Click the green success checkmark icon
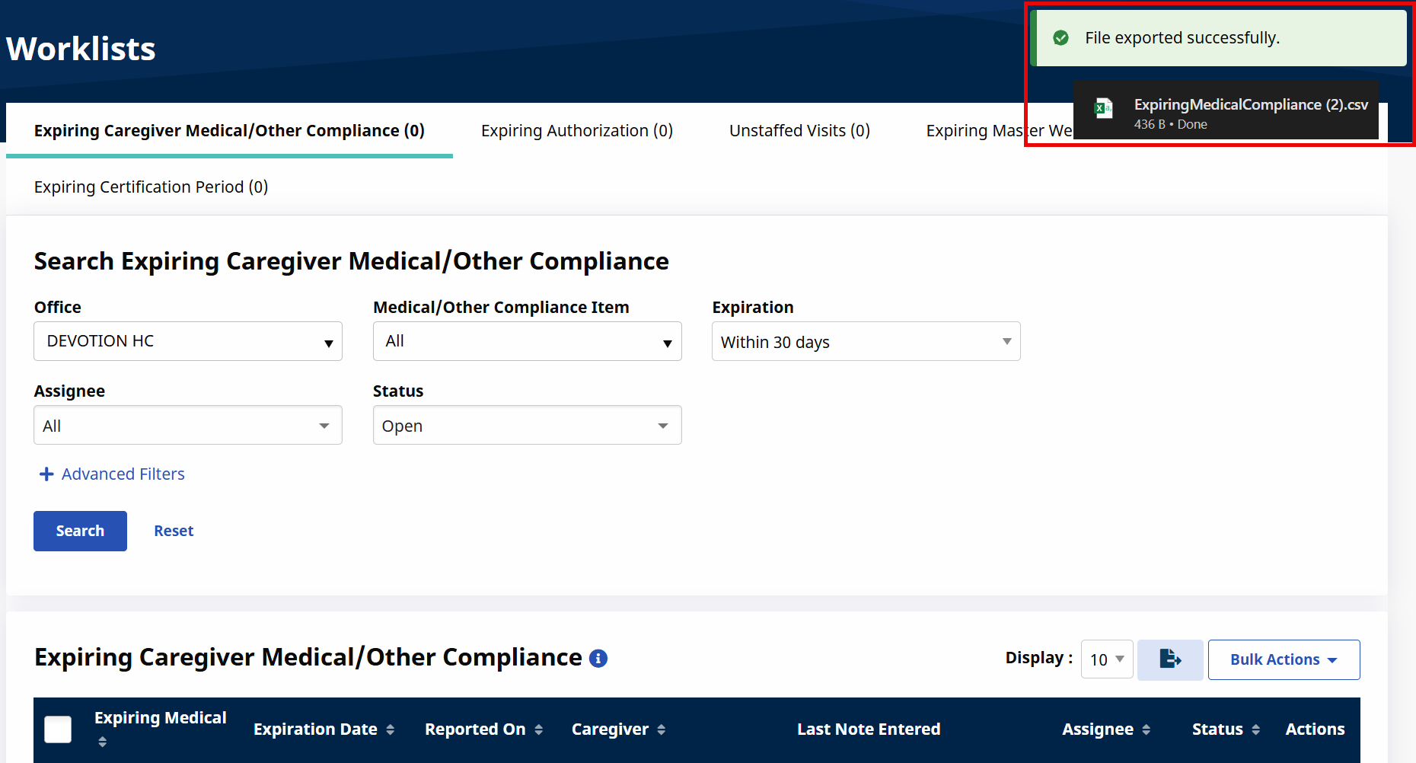1416x763 pixels. 1060,38
